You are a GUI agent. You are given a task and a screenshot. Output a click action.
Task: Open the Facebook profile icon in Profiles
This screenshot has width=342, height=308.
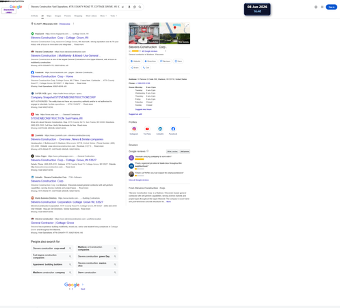tap(173, 129)
